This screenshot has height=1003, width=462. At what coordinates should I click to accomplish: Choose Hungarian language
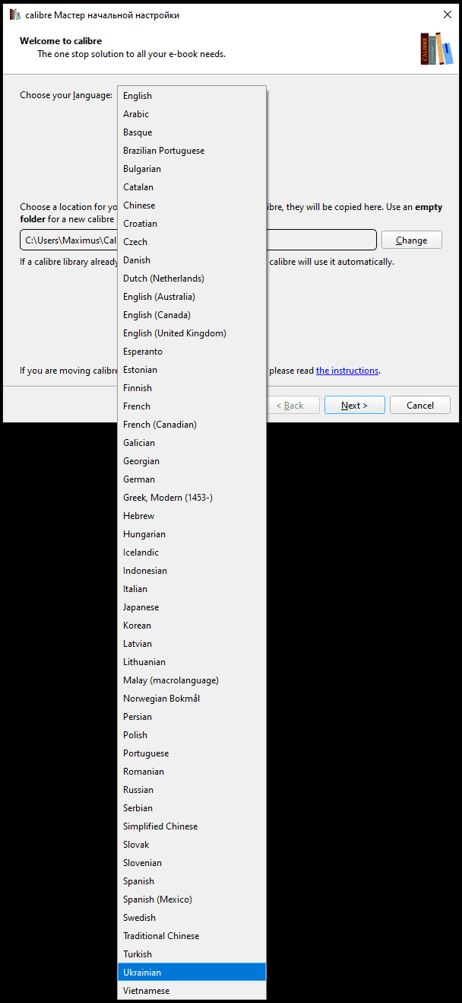pyautogui.click(x=191, y=534)
